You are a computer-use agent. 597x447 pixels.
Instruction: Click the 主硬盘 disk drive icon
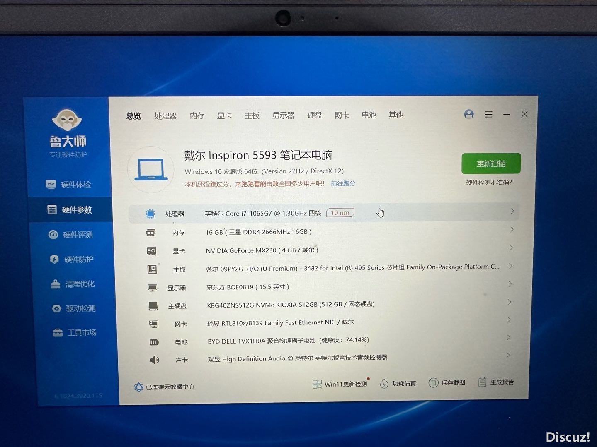pyautogui.click(x=153, y=306)
